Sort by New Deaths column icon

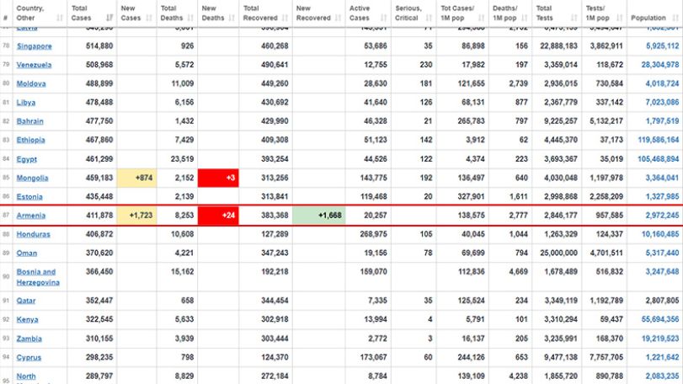click(232, 18)
